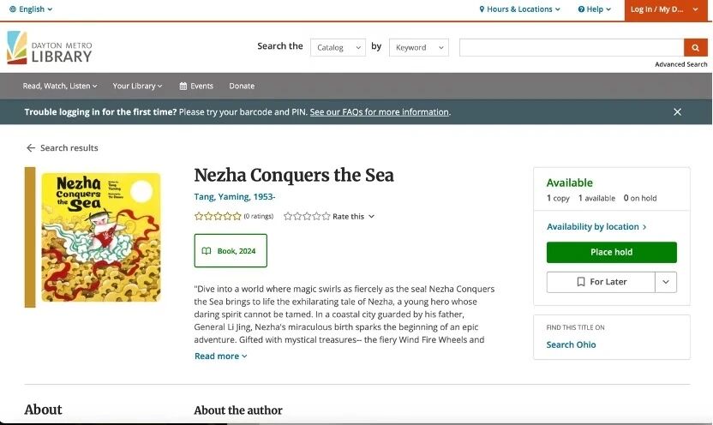Click the Book, 2024 format button
The height and width of the screenshot is (425, 713).
click(231, 251)
